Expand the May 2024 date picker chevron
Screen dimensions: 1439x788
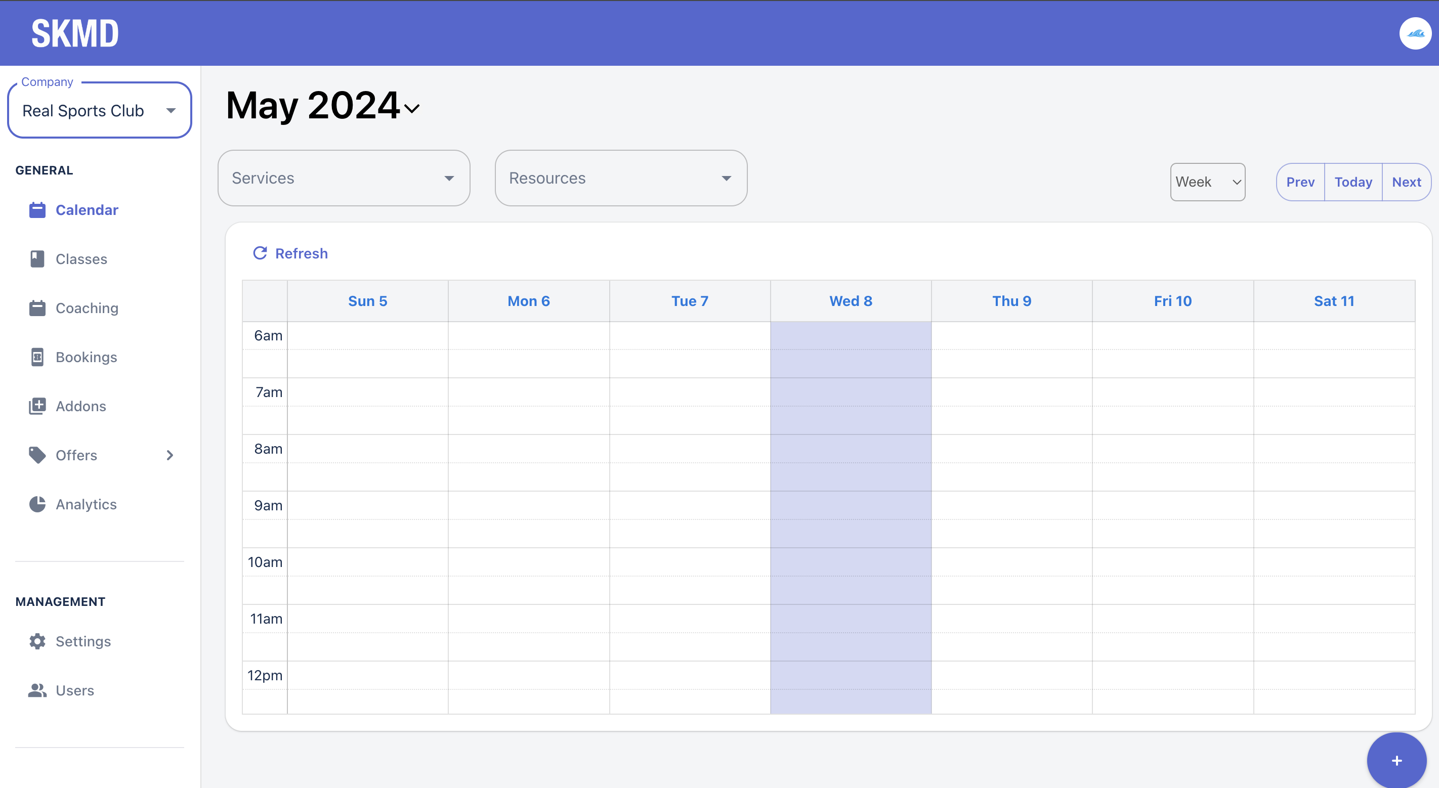click(x=412, y=108)
